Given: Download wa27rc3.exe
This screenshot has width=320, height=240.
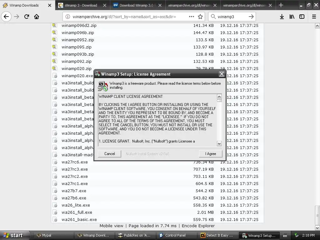Looking at the screenshot, I should (x=75, y=169).
